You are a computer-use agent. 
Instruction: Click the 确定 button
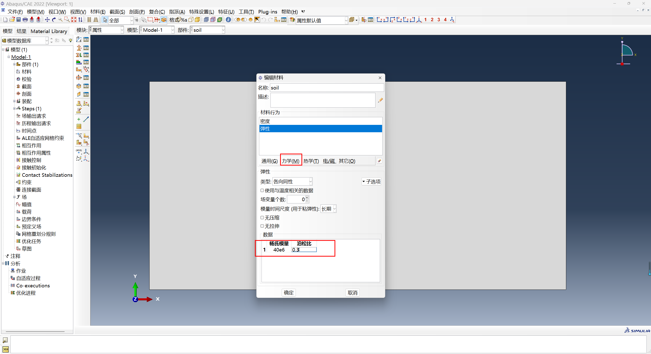click(x=288, y=293)
